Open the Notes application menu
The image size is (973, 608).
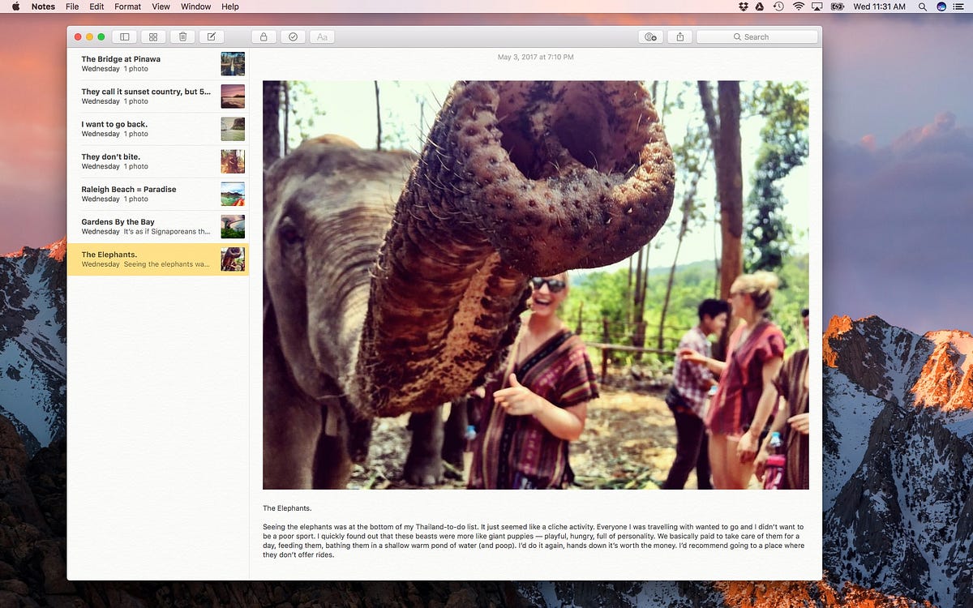[44, 6]
